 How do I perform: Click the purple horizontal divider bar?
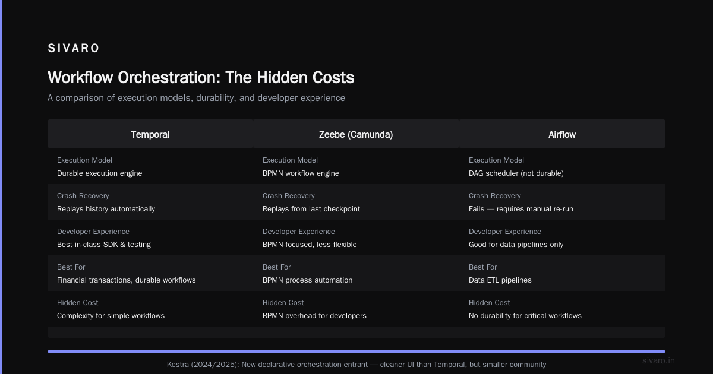pos(356,351)
